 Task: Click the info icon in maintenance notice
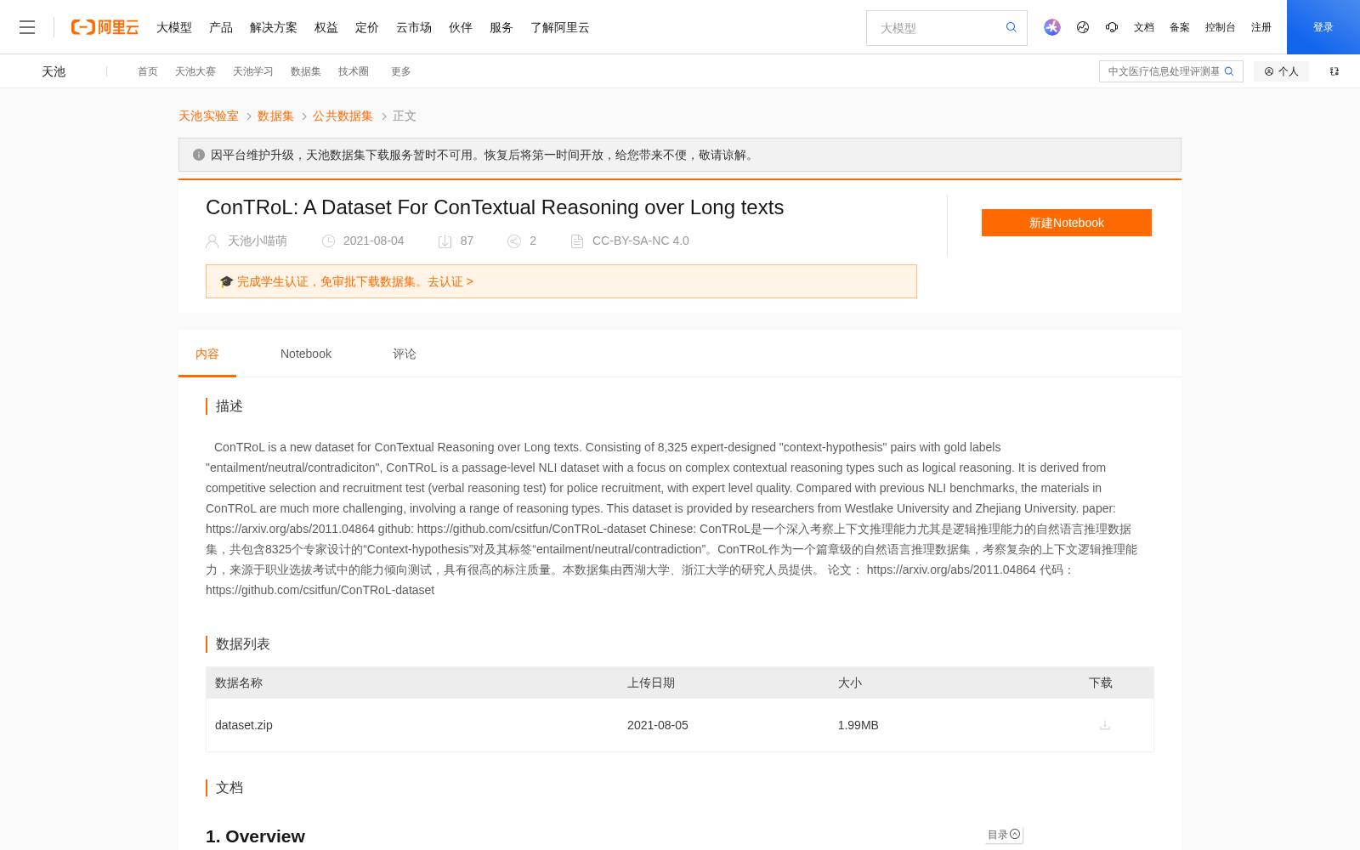[199, 155]
